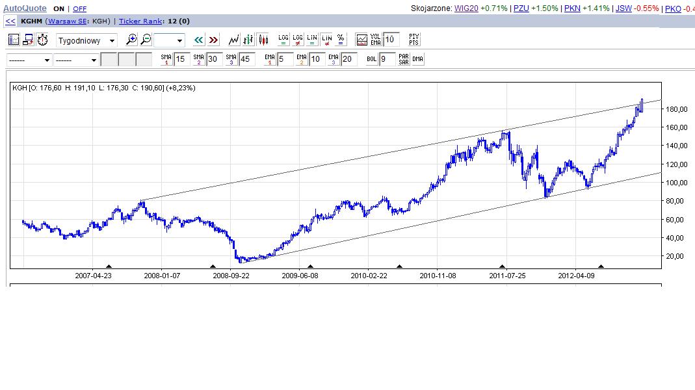The height and width of the screenshot is (390, 695).
Task: Open the empty dropdown beside zoom icons
Action: coord(170,40)
